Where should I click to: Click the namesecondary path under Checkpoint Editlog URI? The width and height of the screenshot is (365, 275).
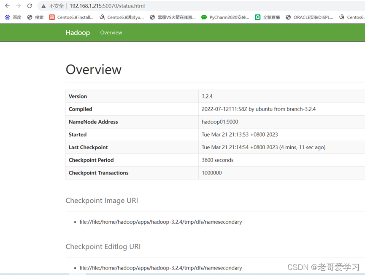pos(161,268)
